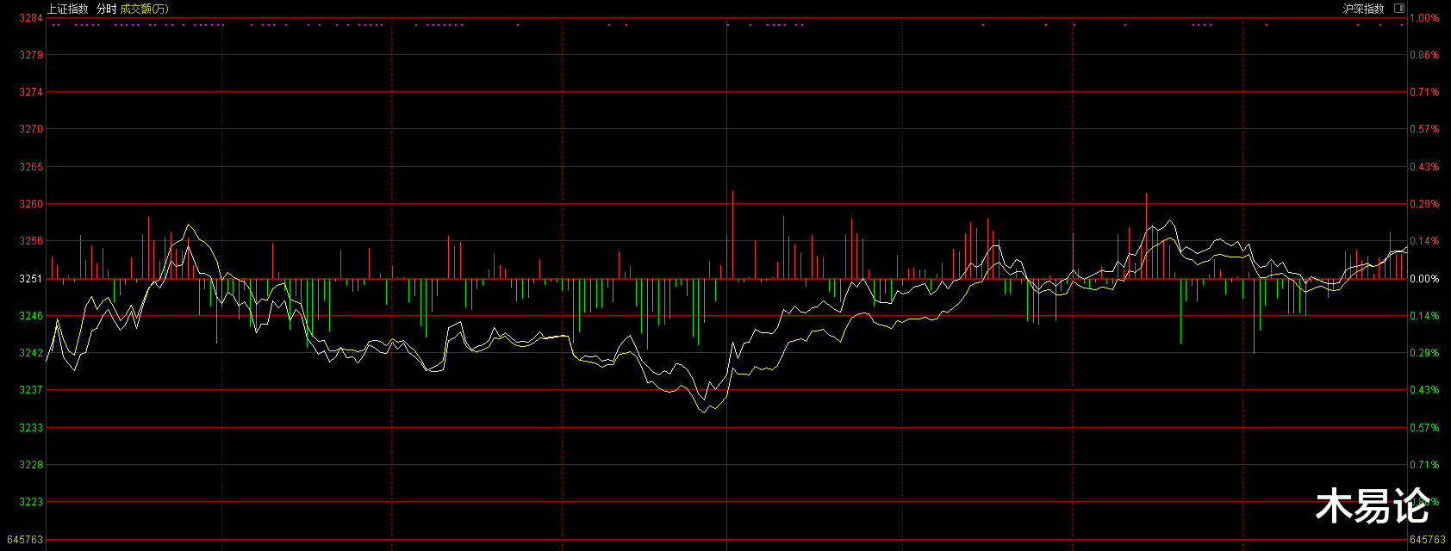Click the green 0.29% percent label
The height and width of the screenshot is (551, 1451).
point(1424,353)
